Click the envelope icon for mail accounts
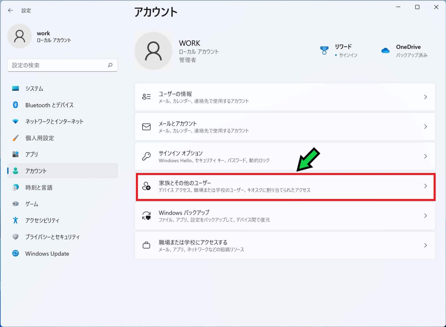Viewport: 446px width, 327px height. pos(146,127)
